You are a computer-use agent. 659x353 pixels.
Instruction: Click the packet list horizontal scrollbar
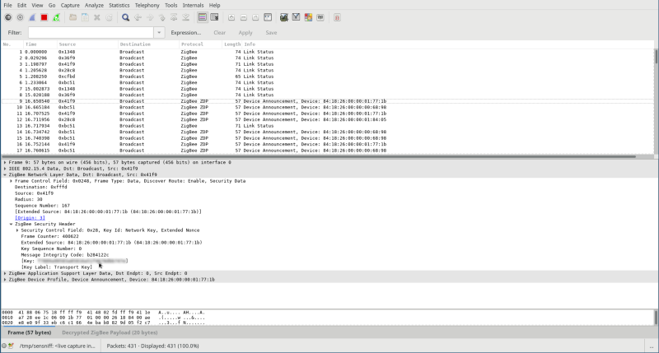click(x=320, y=156)
